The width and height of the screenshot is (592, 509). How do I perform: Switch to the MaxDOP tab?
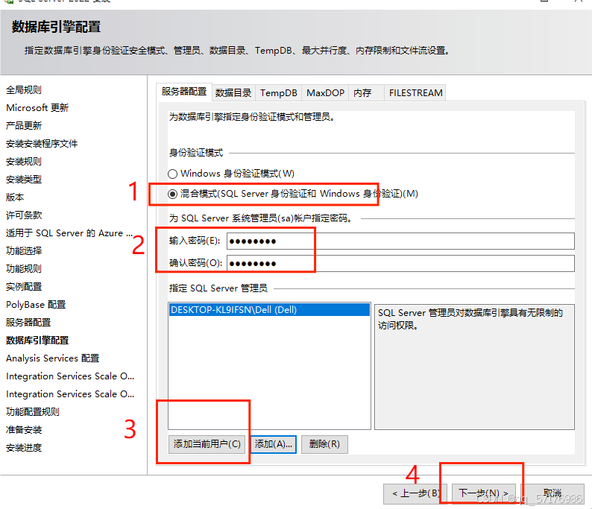coord(325,93)
